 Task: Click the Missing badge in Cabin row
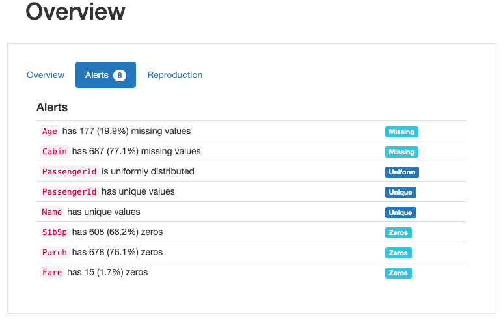click(x=401, y=152)
